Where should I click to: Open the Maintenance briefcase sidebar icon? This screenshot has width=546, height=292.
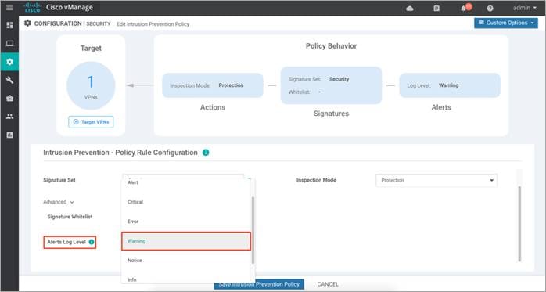[x=9, y=99]
